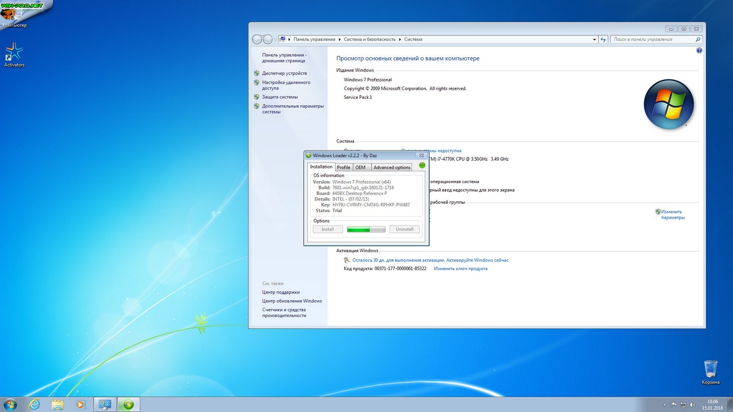
Task: Expand the address bar history dropdown arrow
Action: tap(595, 39)
